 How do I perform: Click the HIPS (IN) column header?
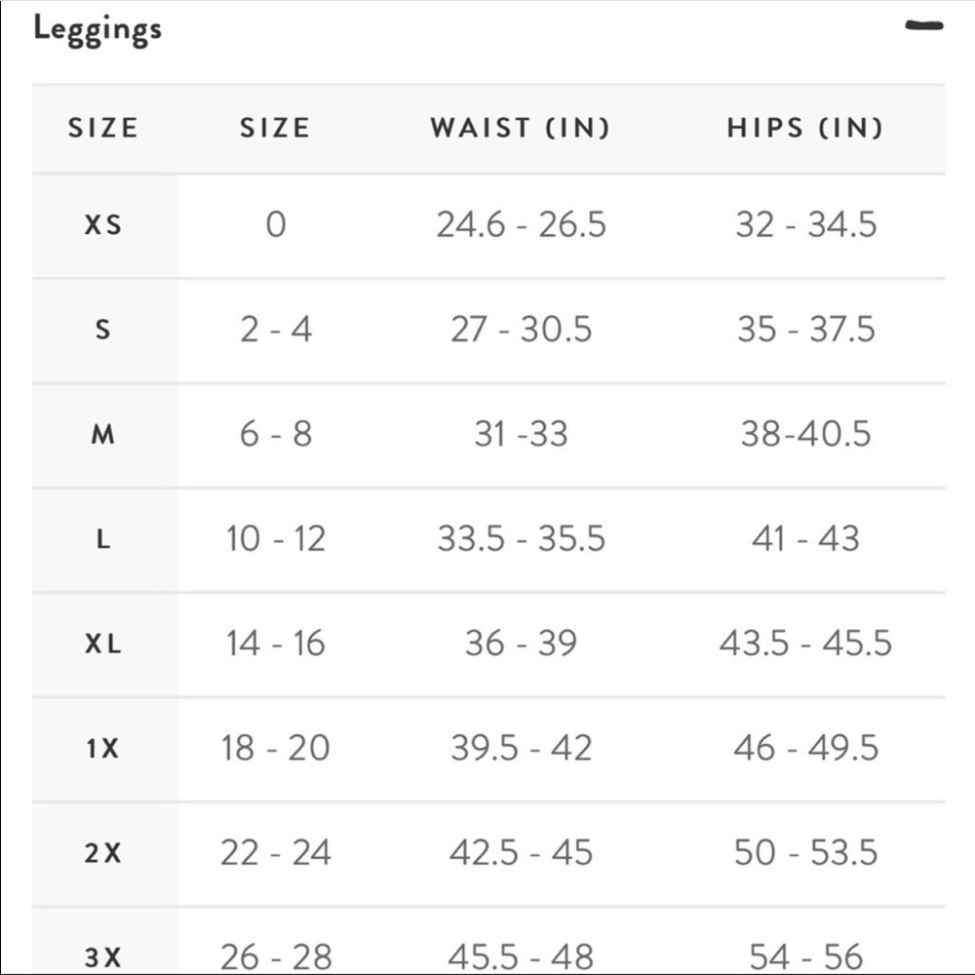[805, 128]
